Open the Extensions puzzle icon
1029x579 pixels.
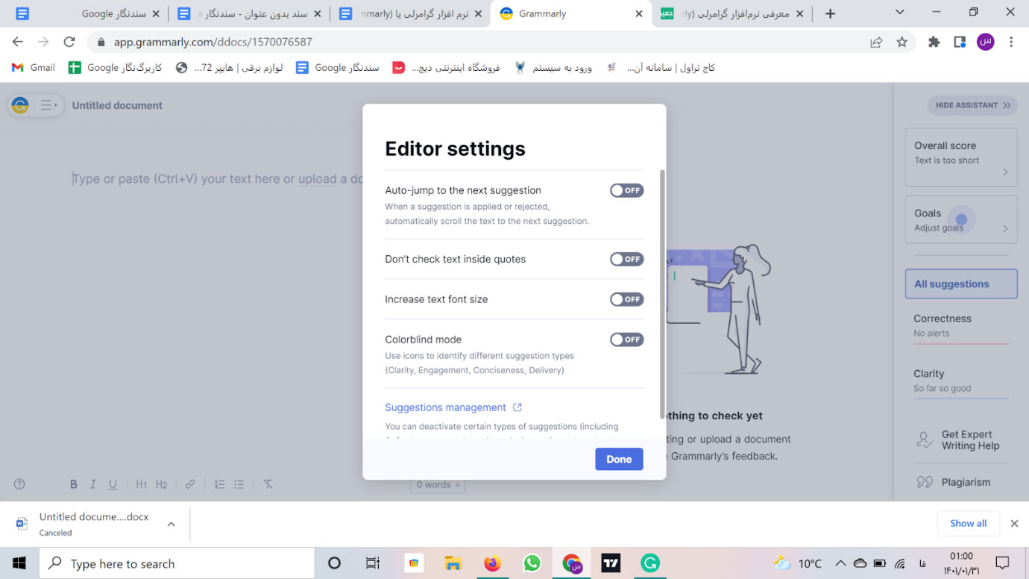[934, 43]
